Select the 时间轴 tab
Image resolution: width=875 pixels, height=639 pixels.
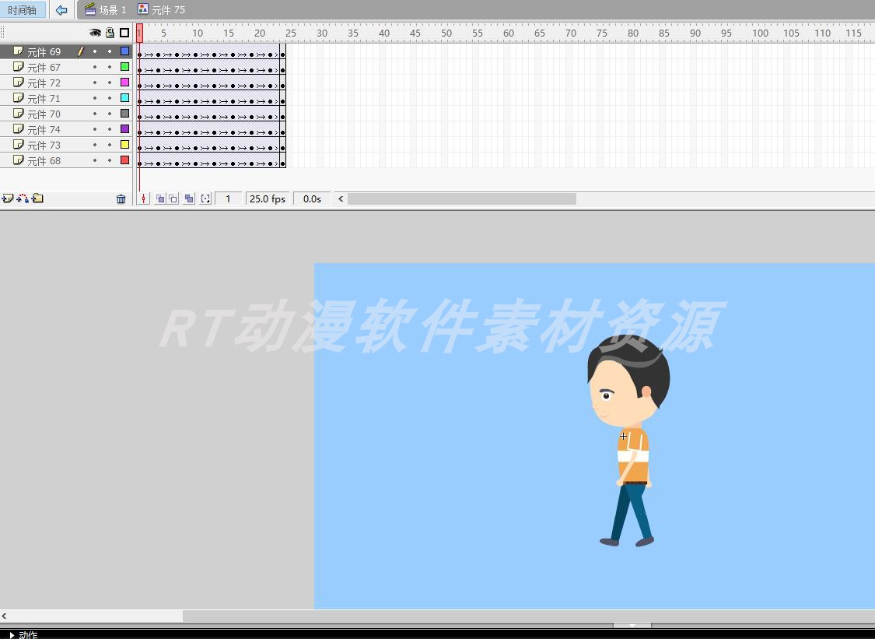point(23,9)
